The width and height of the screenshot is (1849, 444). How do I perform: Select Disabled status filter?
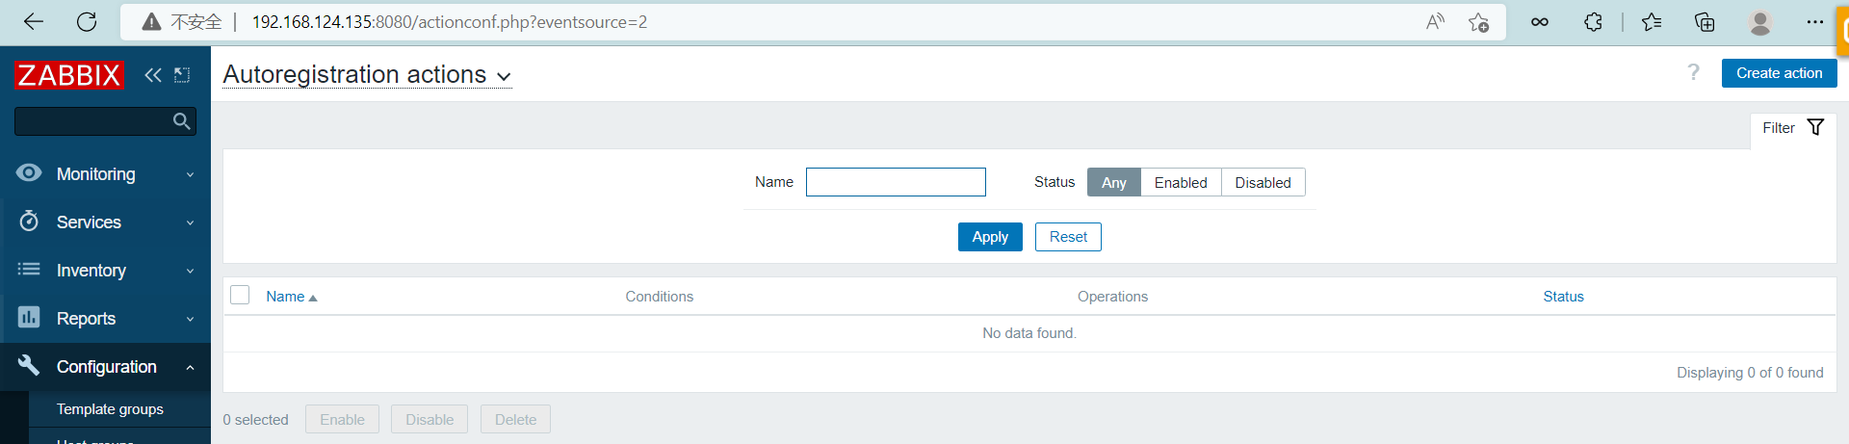1263,183
